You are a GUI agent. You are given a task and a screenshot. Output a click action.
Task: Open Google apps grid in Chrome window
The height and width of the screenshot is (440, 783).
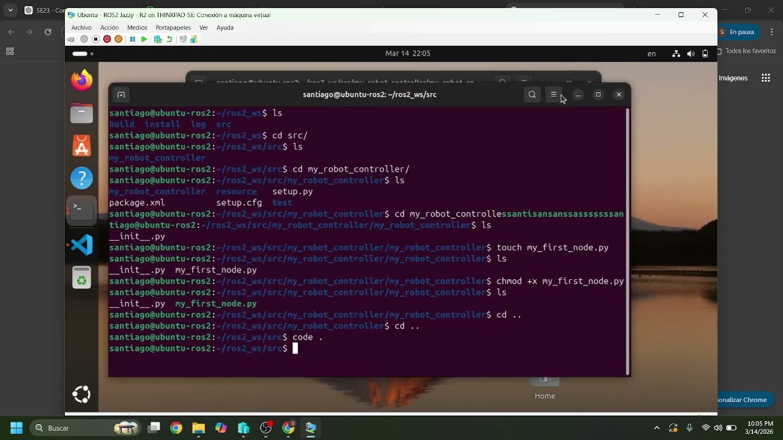tap(766, 78)
